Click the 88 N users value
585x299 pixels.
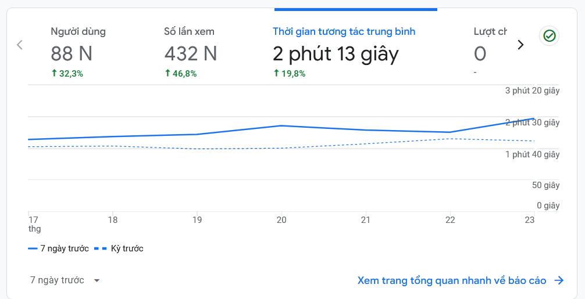click(72, 54)
